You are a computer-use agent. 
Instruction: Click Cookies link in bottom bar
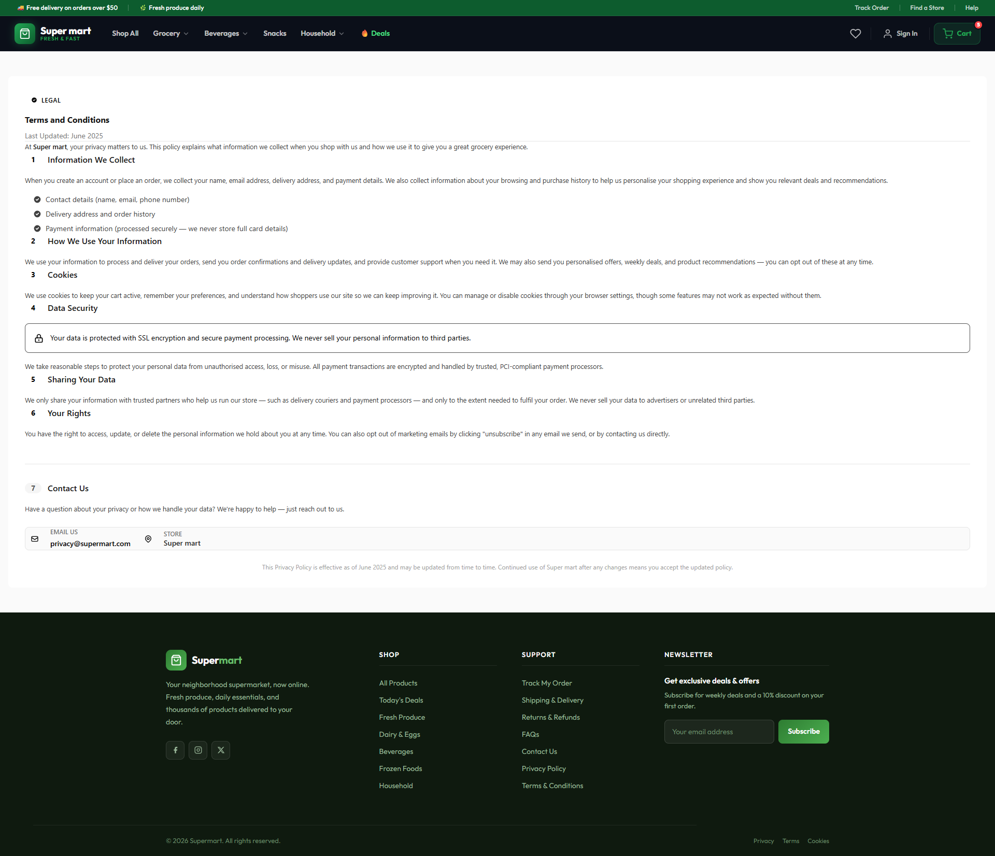tap(818, 841)
